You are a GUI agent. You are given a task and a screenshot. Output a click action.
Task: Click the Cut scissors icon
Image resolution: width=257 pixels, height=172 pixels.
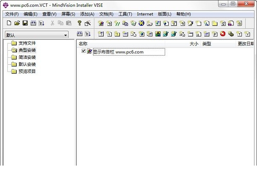point(52,23)
